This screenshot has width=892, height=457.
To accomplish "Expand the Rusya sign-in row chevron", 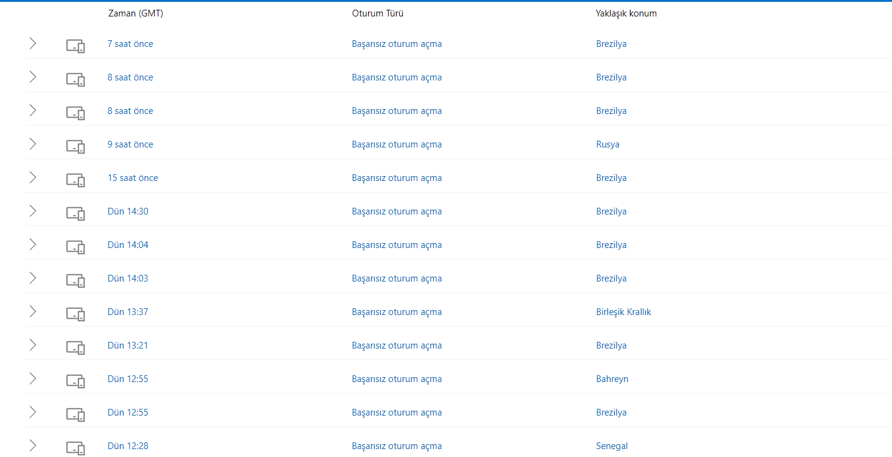I will [x=33, y=144].
